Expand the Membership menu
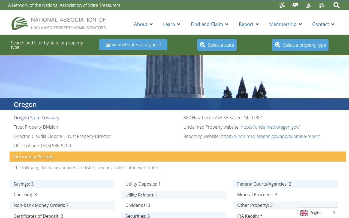 point(285,24)
